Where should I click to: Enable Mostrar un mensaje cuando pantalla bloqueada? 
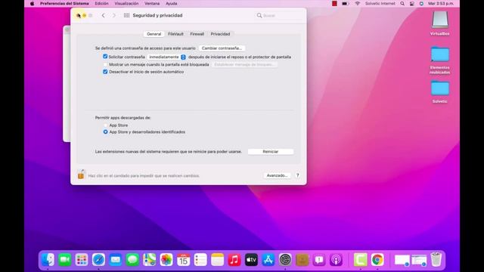tap(105, 64)
